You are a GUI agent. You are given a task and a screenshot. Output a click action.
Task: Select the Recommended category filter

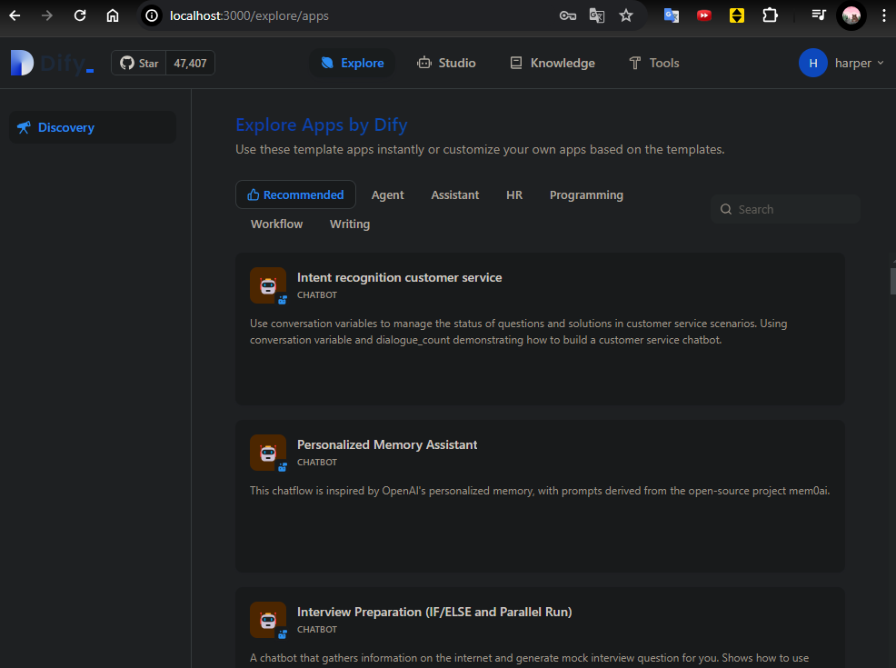tap(295, 194)
